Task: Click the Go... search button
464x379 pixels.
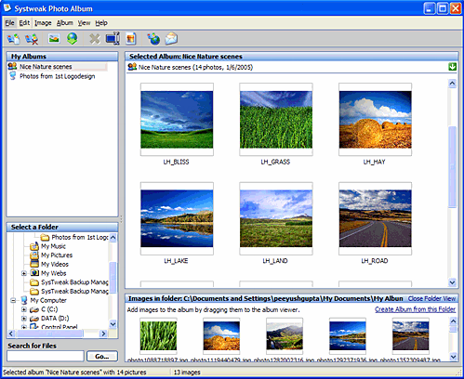Action: pos(102,356)
